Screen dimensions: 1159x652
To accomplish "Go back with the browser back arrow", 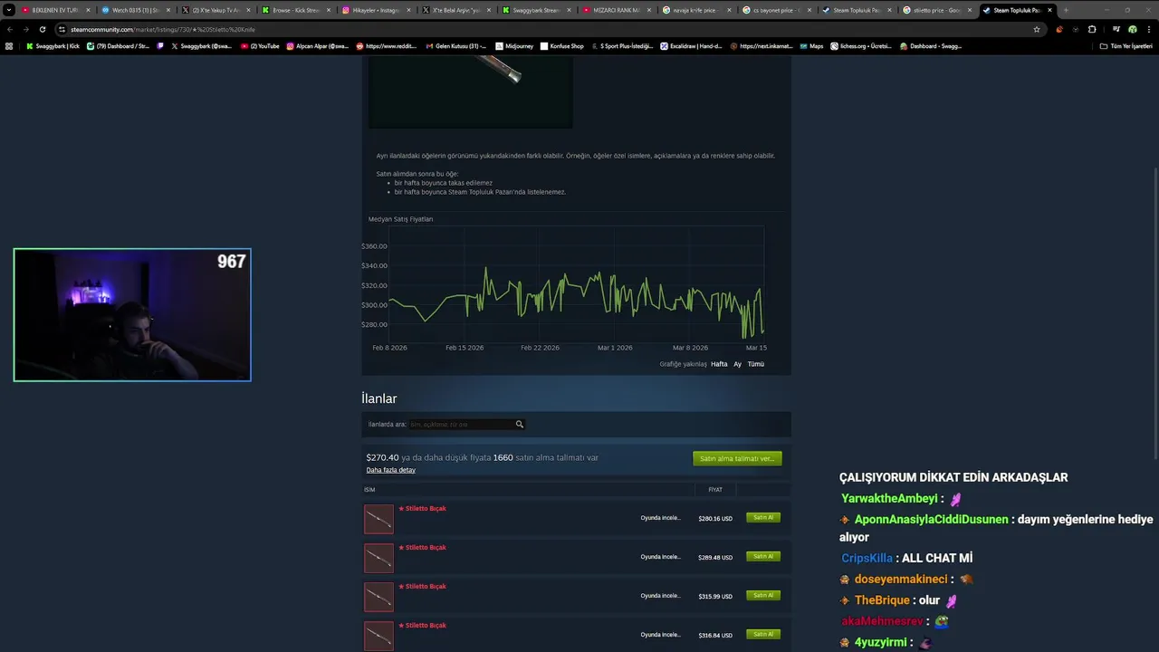I will pos(10,29).
